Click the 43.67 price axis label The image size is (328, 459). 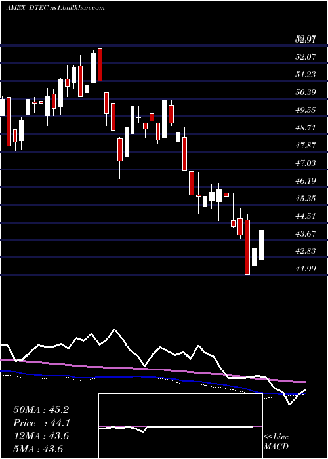click(306, 233)
